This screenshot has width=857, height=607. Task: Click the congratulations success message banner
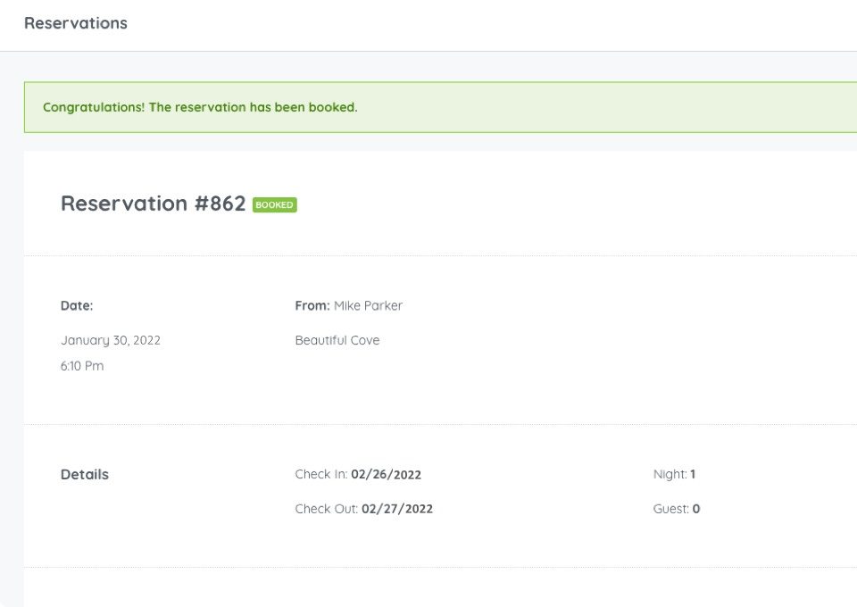pos(440,107)
